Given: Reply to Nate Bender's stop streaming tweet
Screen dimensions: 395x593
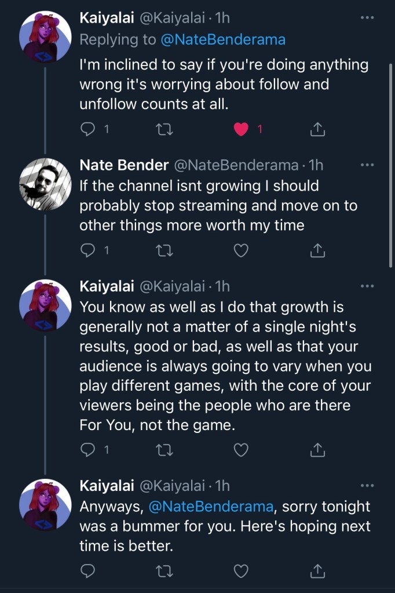Looking at the screenshot, I should coord(87,250).
